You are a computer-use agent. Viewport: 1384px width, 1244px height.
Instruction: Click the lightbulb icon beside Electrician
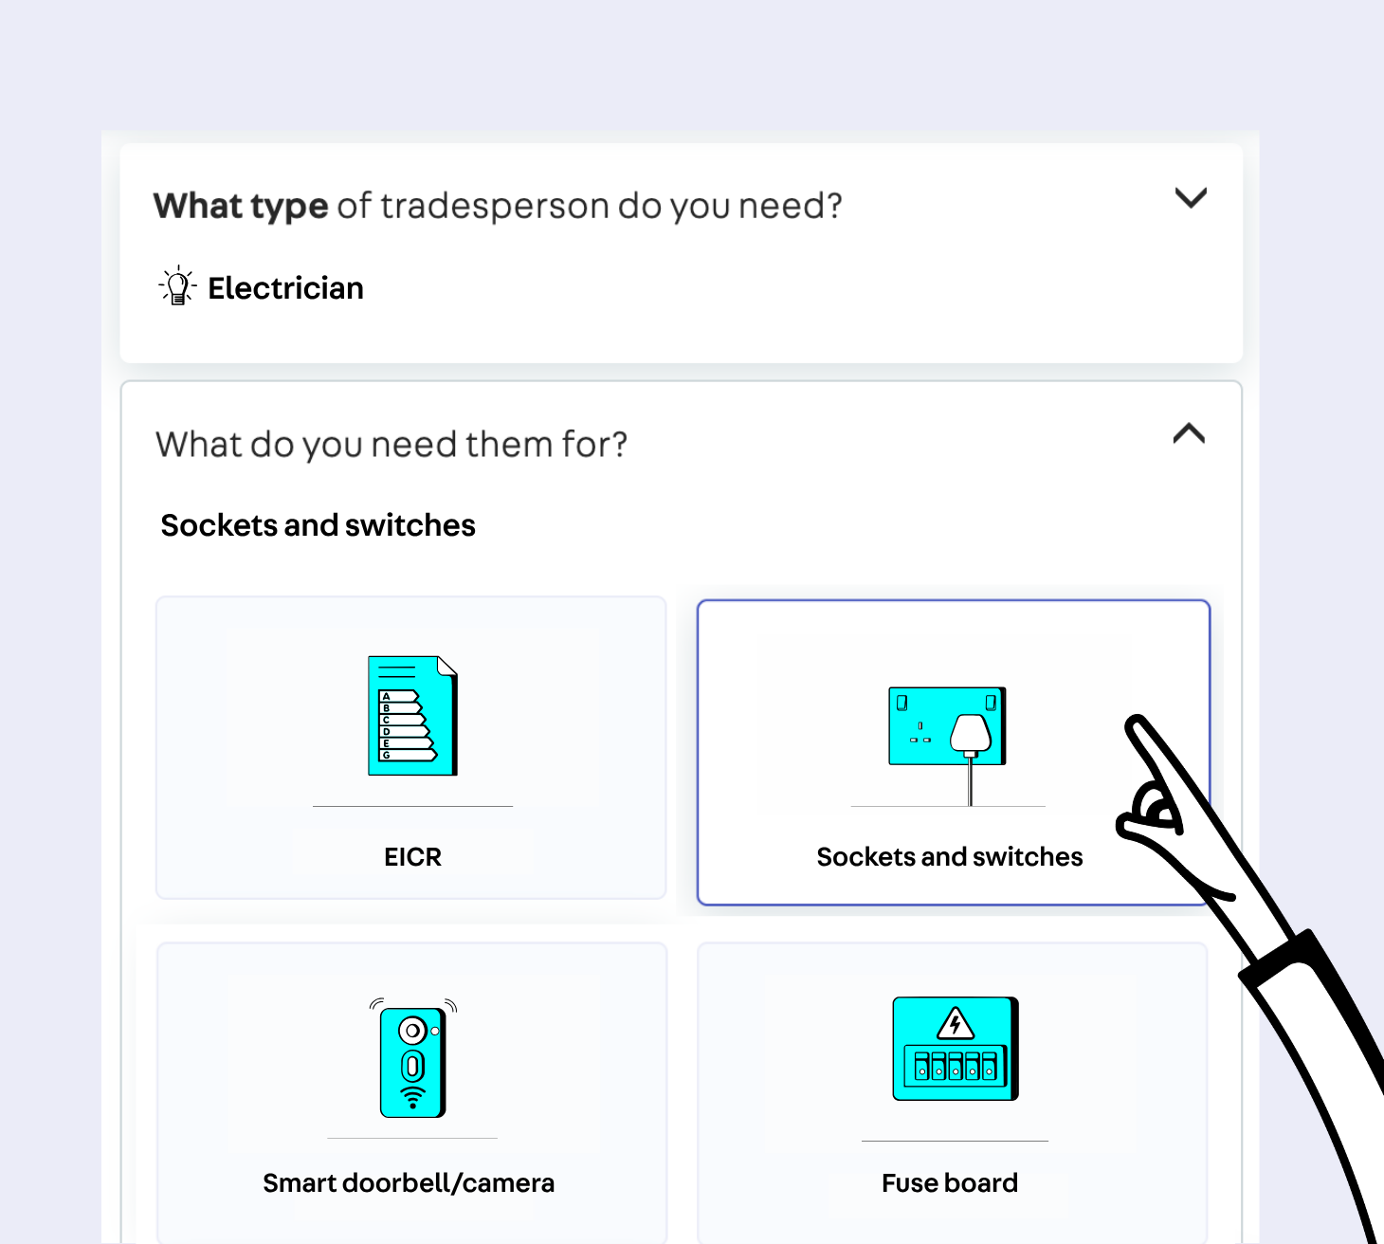coord(177,286)
